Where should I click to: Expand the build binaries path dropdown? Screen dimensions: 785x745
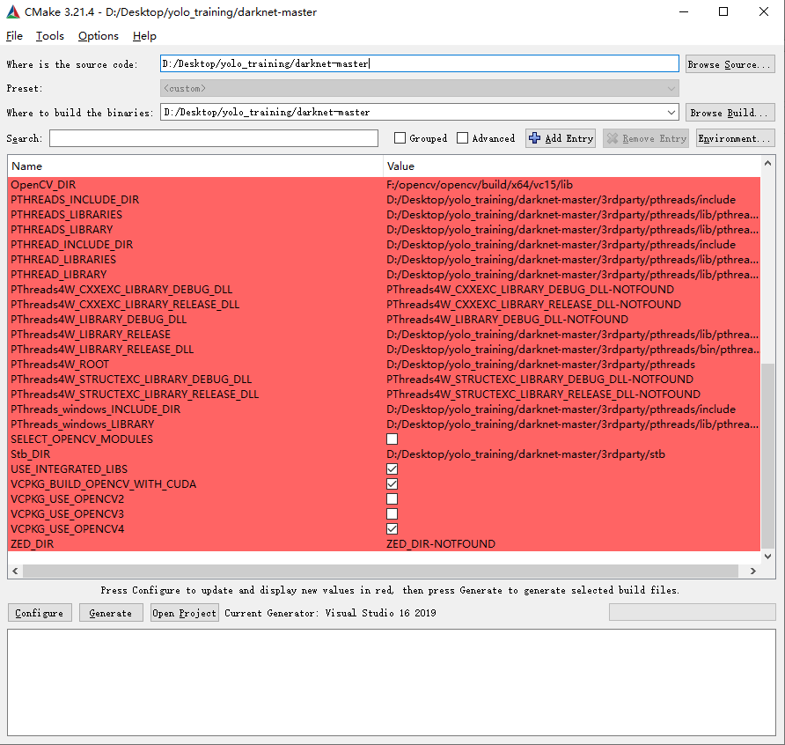point(671,113)
